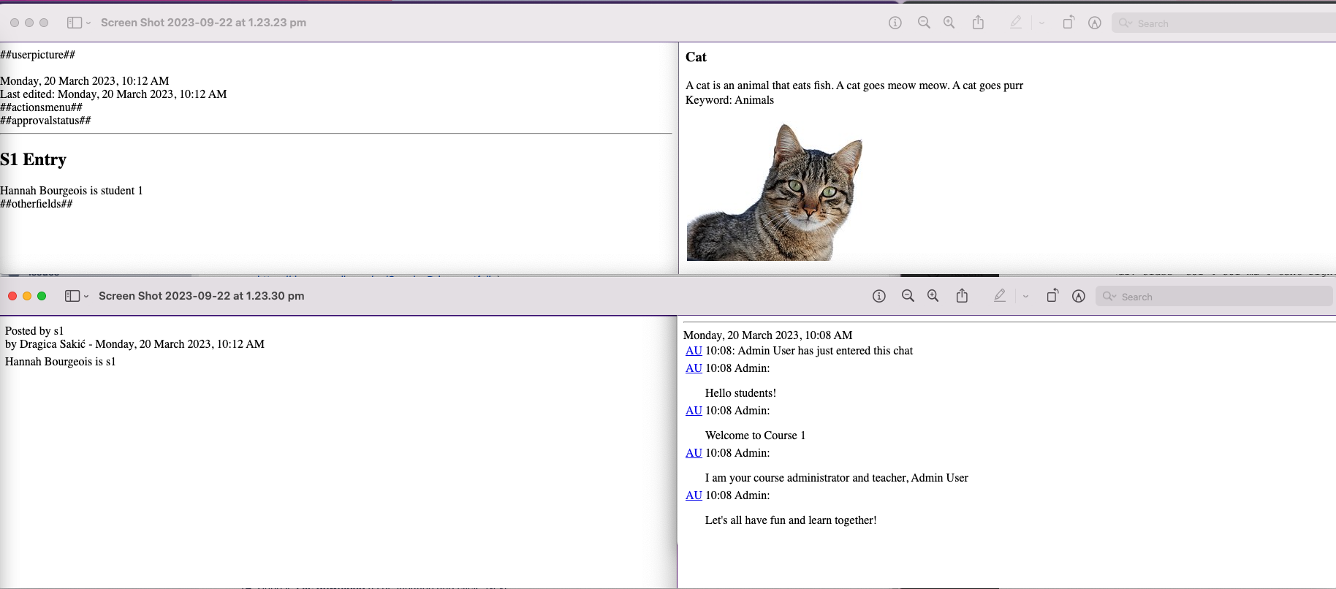Screen dimensions: 1336x589
Task: Click '##otherfields##' placeholder text
Action: (x=37, y=204)
